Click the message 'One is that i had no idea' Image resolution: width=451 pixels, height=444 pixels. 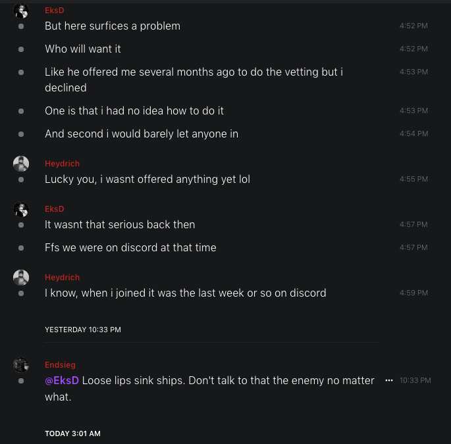pyautogui.click(x=134, y=111)
